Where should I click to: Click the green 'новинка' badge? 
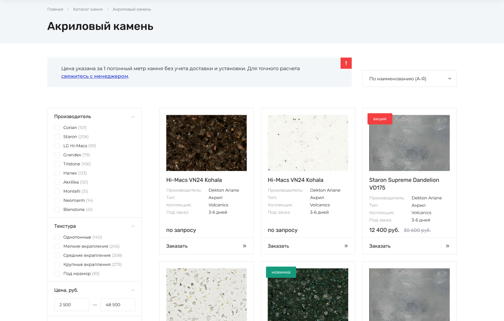pyautogui.click(x=281, y=272)
